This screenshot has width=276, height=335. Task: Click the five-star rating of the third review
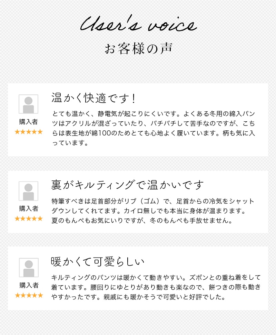point(29,295)
